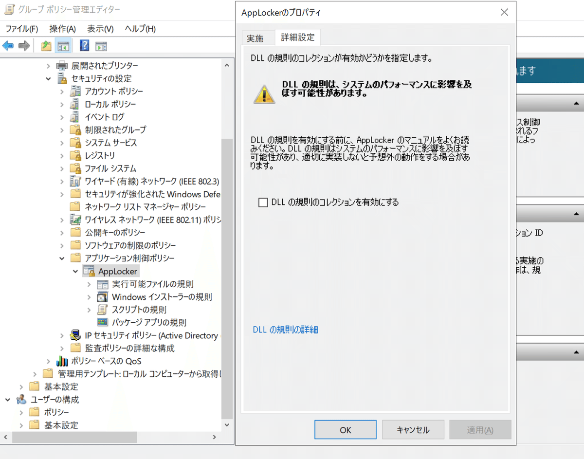Click the ワイヤレス ネットワーク policy icon
This screenshot has width=584, height=459.
(x=75, y=220)
